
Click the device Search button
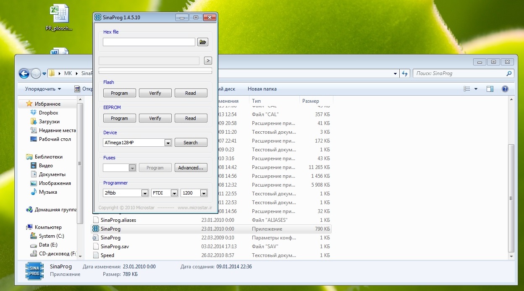[191, 143]
